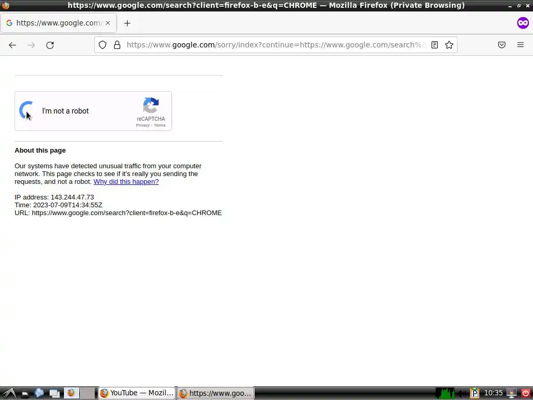Close the Google sorry page tab
Image resolution: width=533 pixels, height=400 pixels.
click(108, 23)
